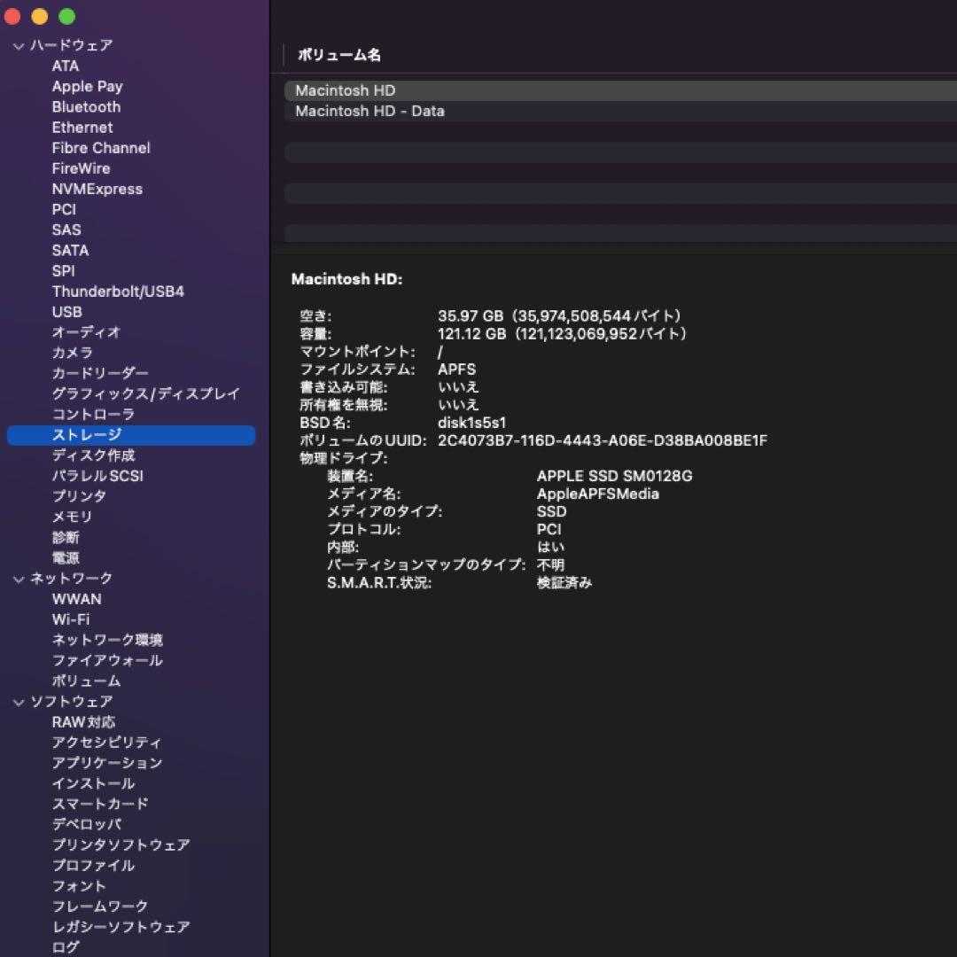This screenshot has height=957, width=957.
Task: Open the Apple Pay section
Action: (87, 86)
